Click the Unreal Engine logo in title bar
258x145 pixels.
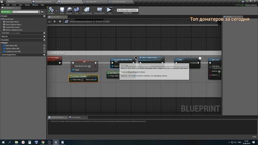(2, 2)
